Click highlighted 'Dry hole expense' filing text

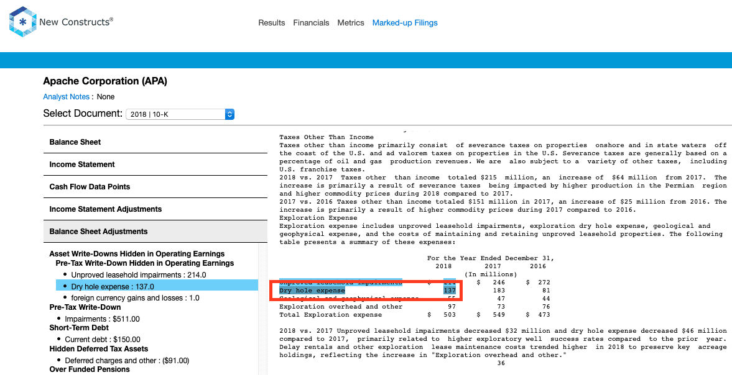(312, 290)
